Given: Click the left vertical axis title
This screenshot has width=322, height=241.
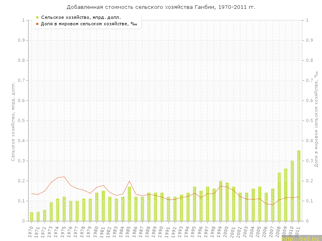Looking at the screenshot, I should click(x=13, y=120).
